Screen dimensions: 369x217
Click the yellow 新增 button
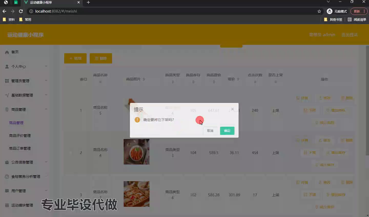pos(75,58)
